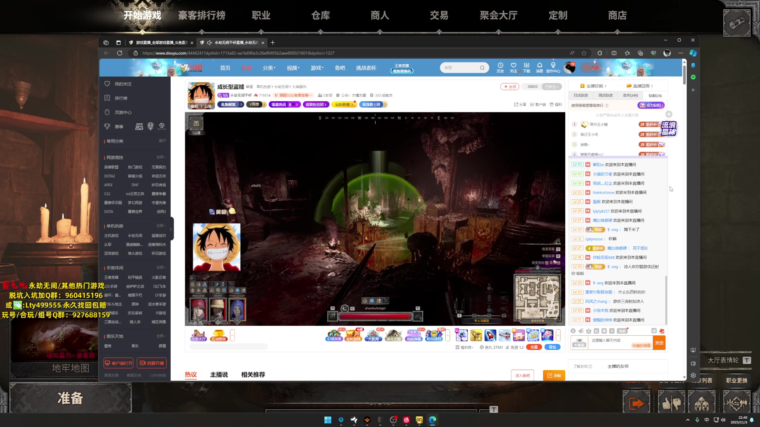
Task: Click the Edge icon in the taskbar
Action: pos(432,420)
